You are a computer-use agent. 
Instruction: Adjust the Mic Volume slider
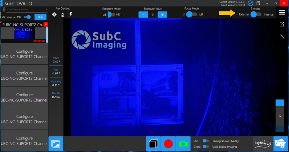point(27,17)
